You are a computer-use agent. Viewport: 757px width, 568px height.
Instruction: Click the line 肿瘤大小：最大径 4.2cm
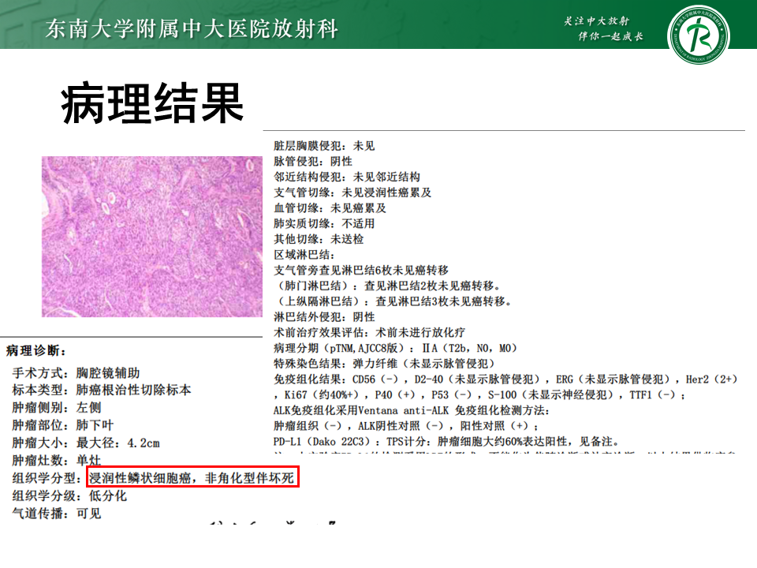pyautogui.click(x=86, y=443)
